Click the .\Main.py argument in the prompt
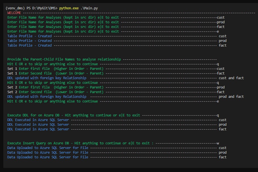Screen dimensions: 258x172 pos(89,8)
